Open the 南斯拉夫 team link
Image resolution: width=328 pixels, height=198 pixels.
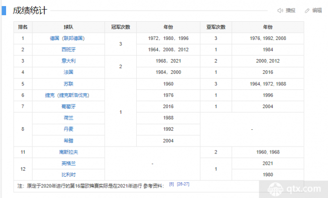pyautogui.click(x=69, y=152)
